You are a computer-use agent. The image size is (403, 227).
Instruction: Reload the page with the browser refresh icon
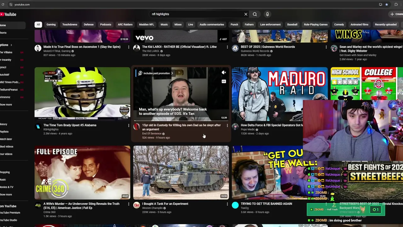coord(3,4)
